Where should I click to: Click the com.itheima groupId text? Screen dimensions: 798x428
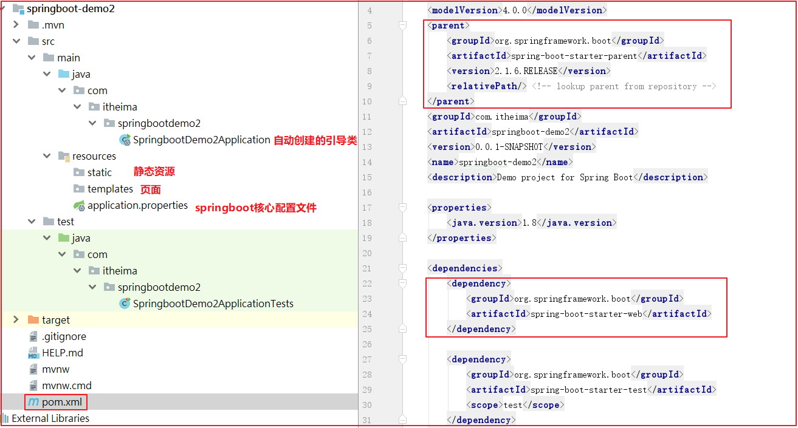coord(503,117)
